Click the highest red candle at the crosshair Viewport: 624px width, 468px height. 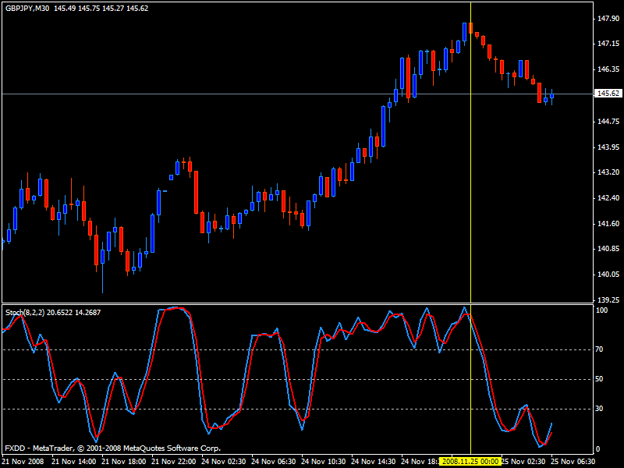tap(470, 30)
